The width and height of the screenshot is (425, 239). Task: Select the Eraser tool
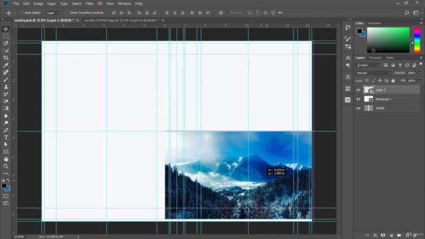[x=6, y=101]
